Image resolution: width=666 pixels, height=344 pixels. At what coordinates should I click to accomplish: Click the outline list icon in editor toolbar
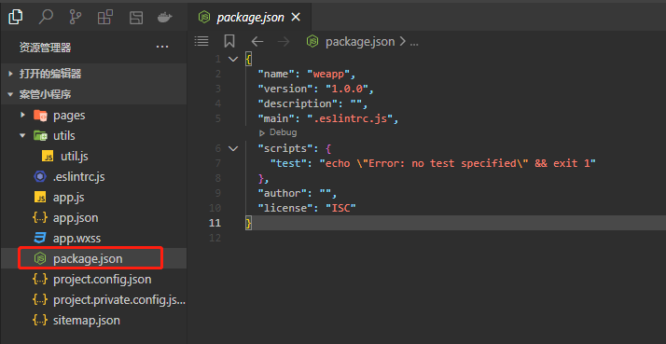[201, 41]
